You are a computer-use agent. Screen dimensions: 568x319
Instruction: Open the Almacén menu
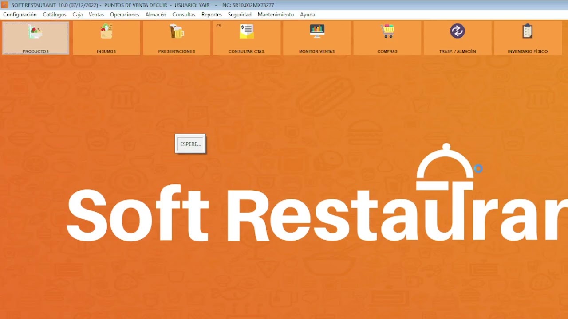pos(156,15)
